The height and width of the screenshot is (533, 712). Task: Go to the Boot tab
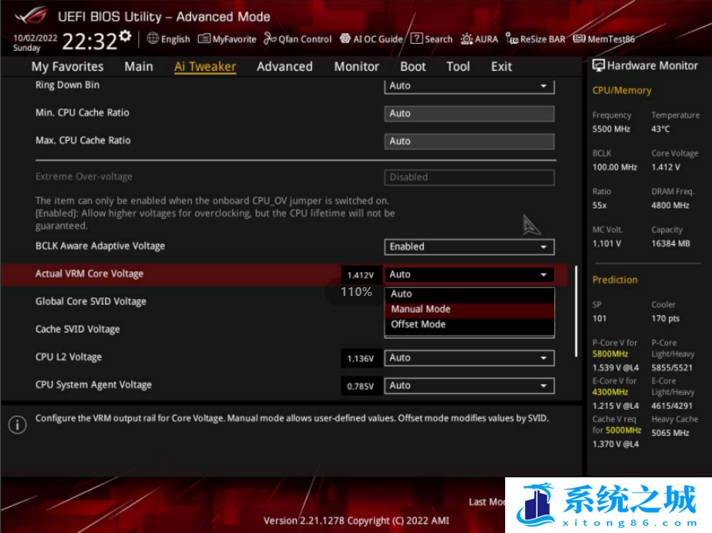[x=413, y=67]
